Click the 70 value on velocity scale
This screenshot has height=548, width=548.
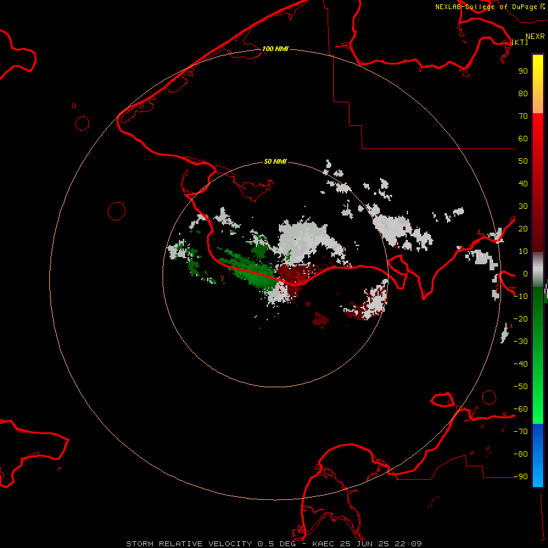pyautogui.click(x=523, y=116)
